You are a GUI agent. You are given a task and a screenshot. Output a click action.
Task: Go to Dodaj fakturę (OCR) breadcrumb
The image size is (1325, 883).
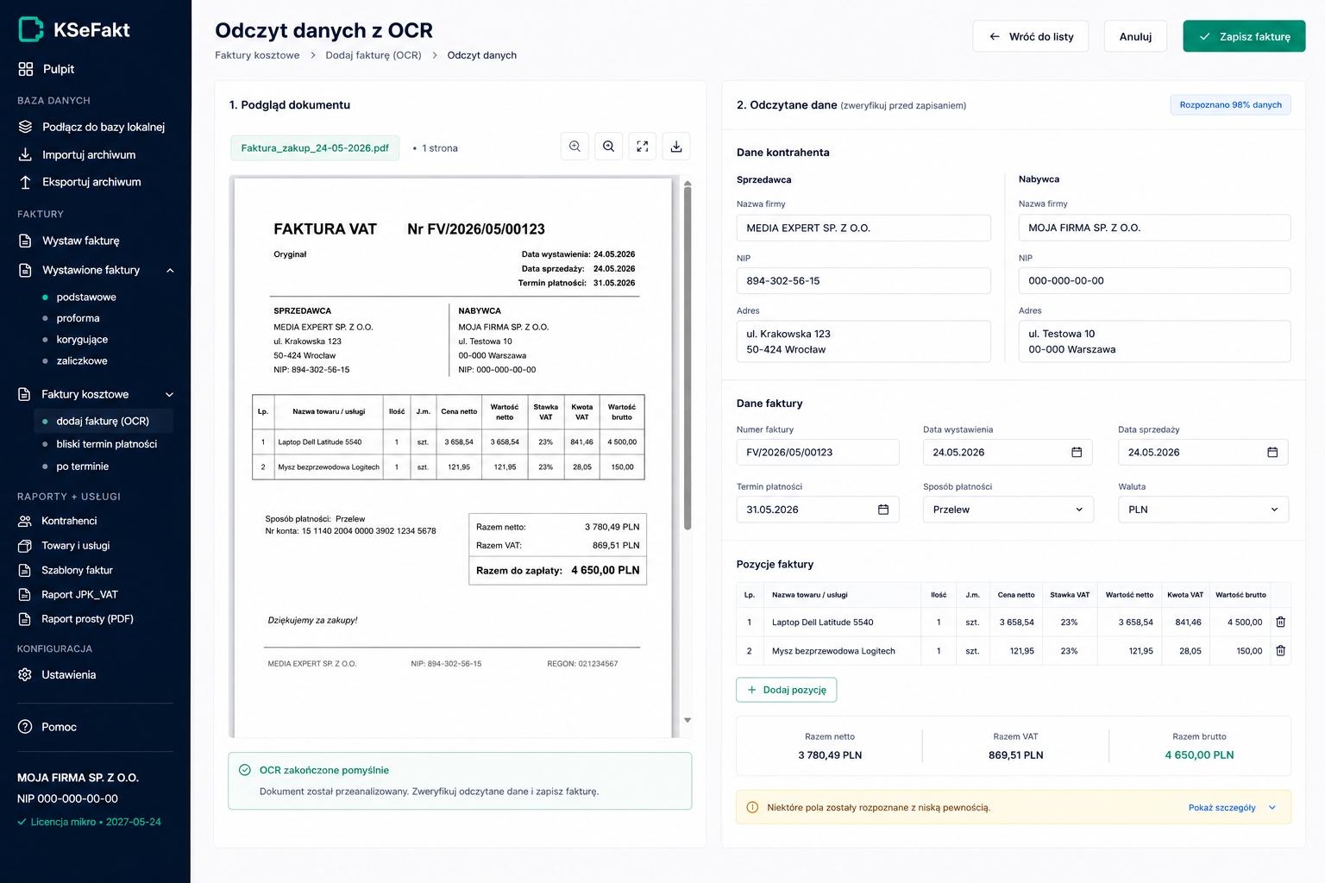[374, 55]
